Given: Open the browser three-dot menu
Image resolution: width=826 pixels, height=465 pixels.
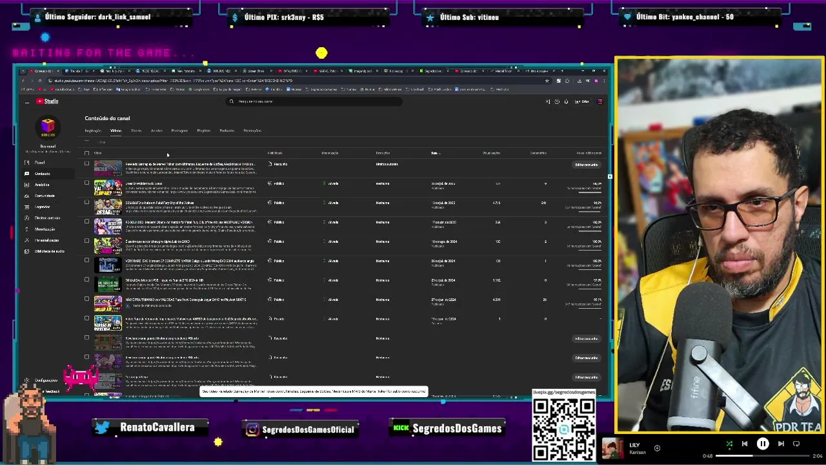Looking at the screenshot, I should tap(603, 81).
